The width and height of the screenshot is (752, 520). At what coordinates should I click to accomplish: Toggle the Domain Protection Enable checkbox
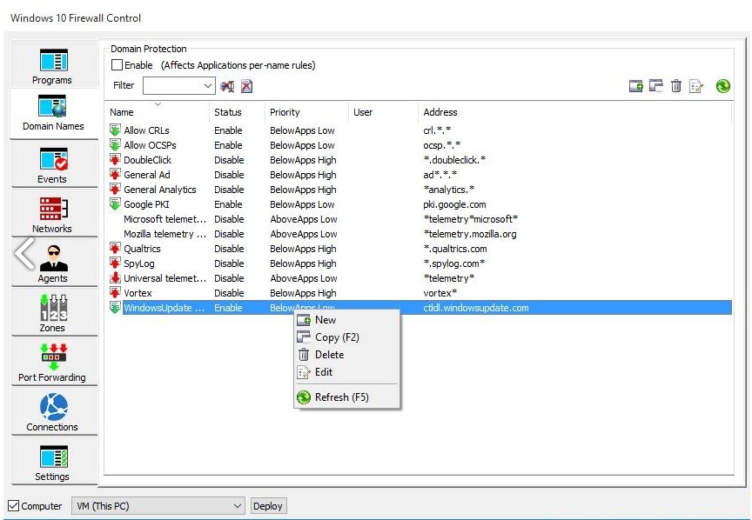[x=117, y=64]
